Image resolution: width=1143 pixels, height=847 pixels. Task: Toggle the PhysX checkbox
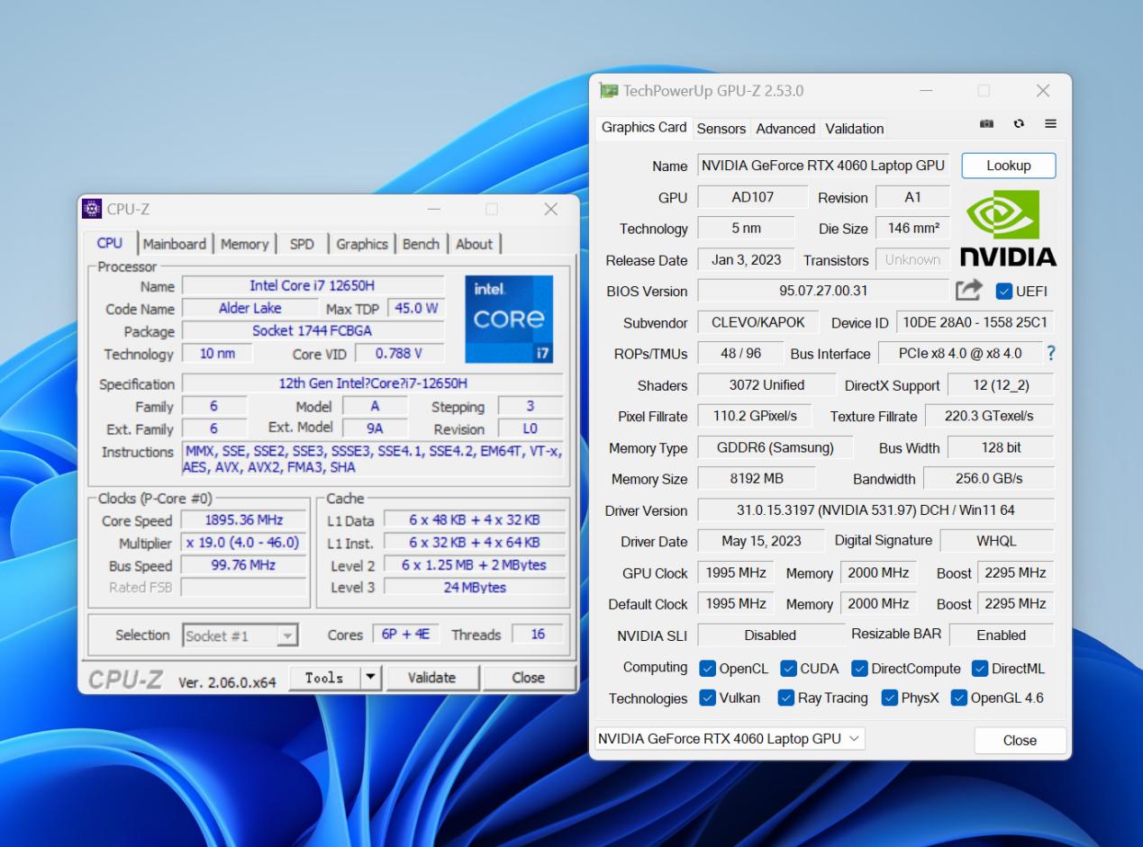point(890,698)
